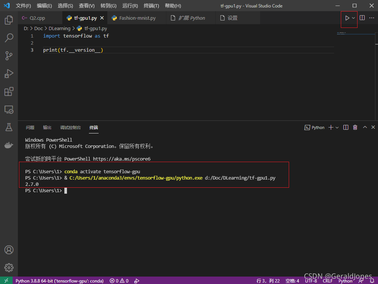Open the 运行(R) menu
Screen dimensions: 378x284
tap(130, 6)
